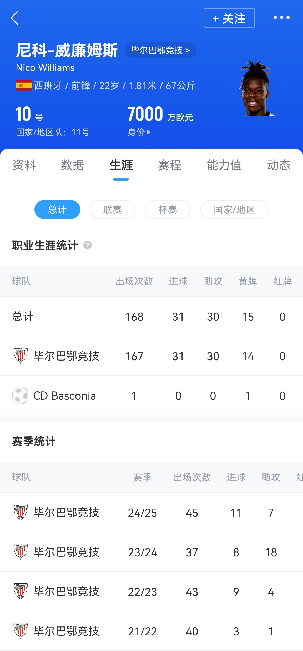Tap the Spain flag icon
This screenshot has width=303, height=651.
(x=23, y=85)
